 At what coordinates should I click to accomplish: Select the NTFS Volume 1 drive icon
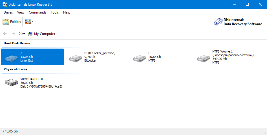coord(204,58)
